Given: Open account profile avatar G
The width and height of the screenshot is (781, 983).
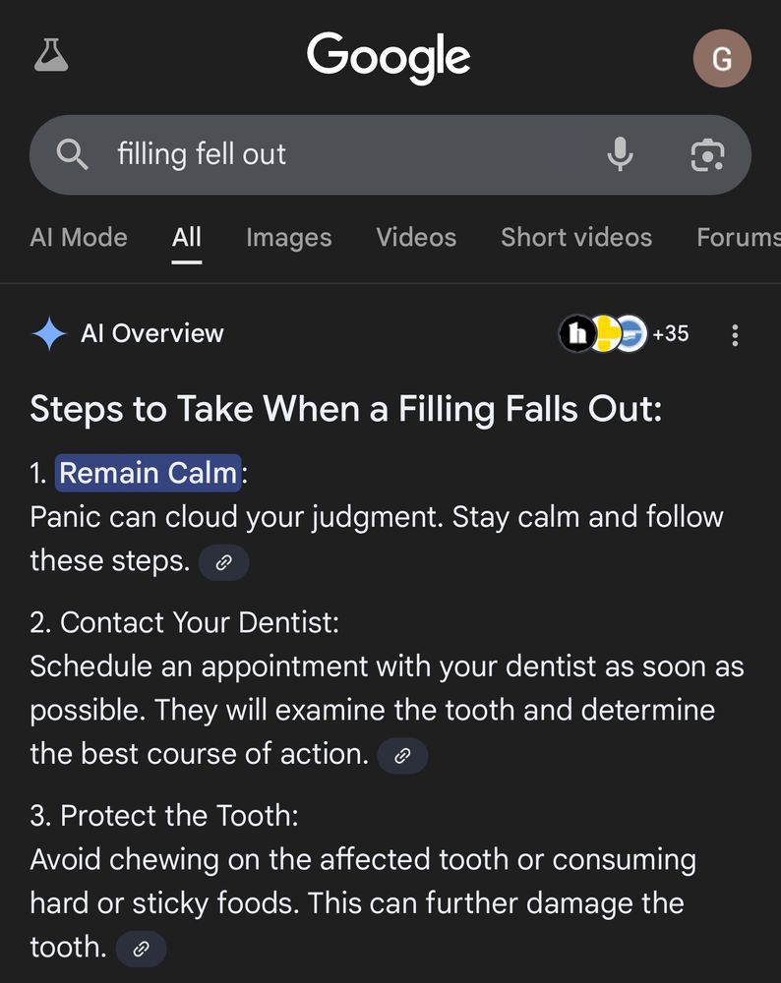Looking at the screenshot, I should pyautogui.click(x=721, y=58).
